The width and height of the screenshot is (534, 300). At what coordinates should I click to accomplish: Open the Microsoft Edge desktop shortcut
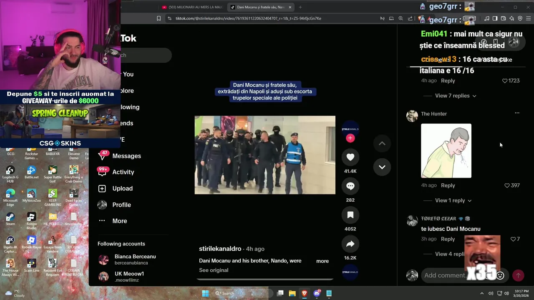[x=10, y=197]
